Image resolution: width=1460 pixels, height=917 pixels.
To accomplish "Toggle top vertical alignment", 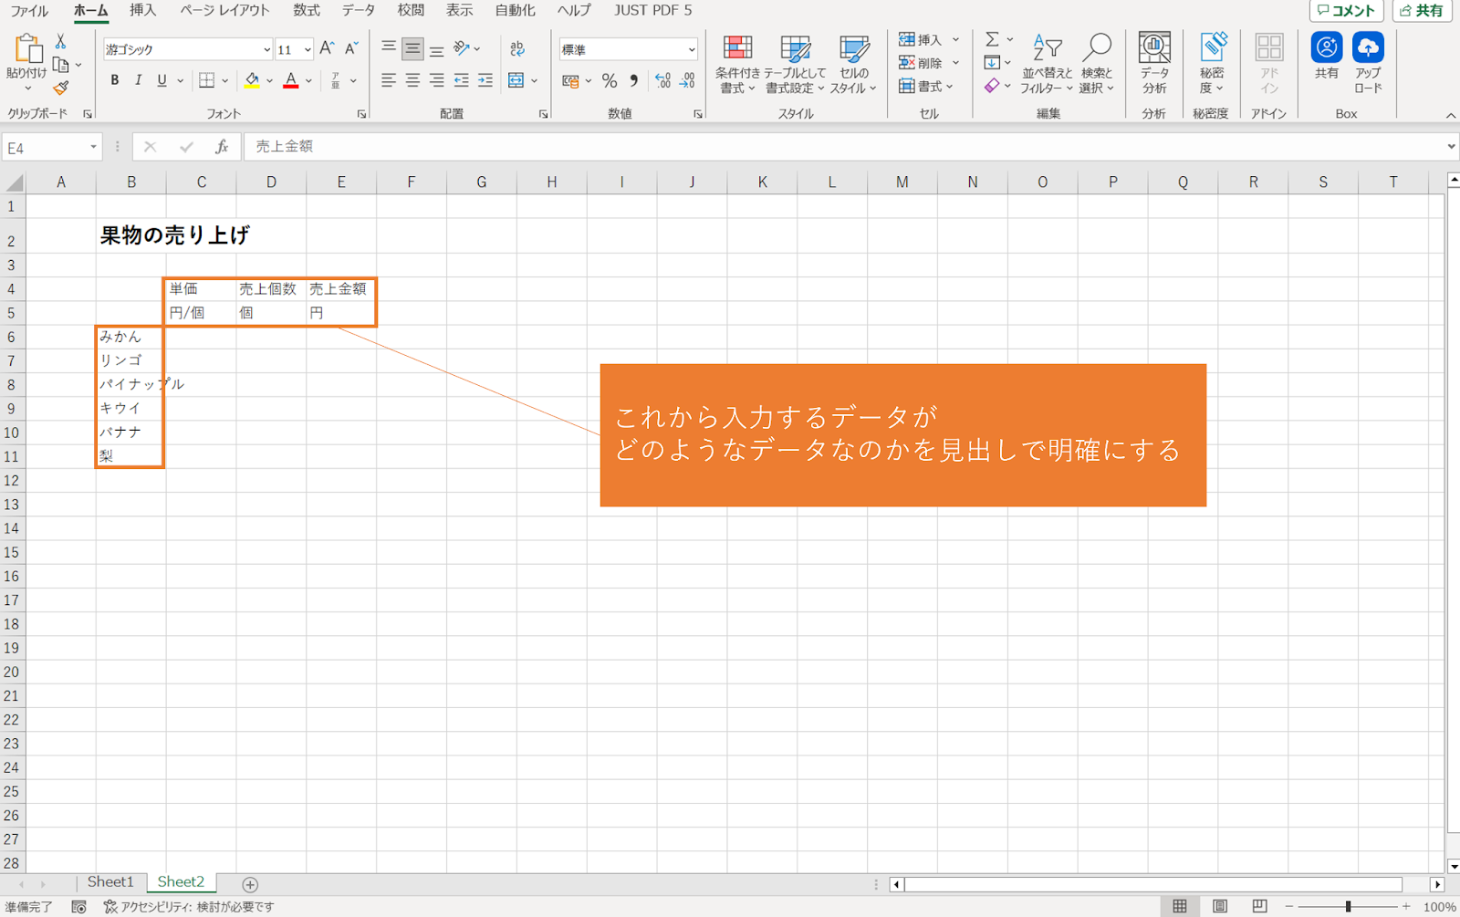I will (x=389, y=48).
